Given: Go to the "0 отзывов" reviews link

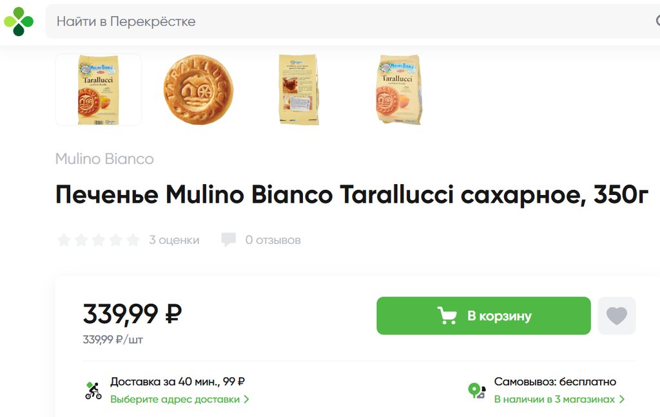Looking at the screenshot, I should point(273,240).
